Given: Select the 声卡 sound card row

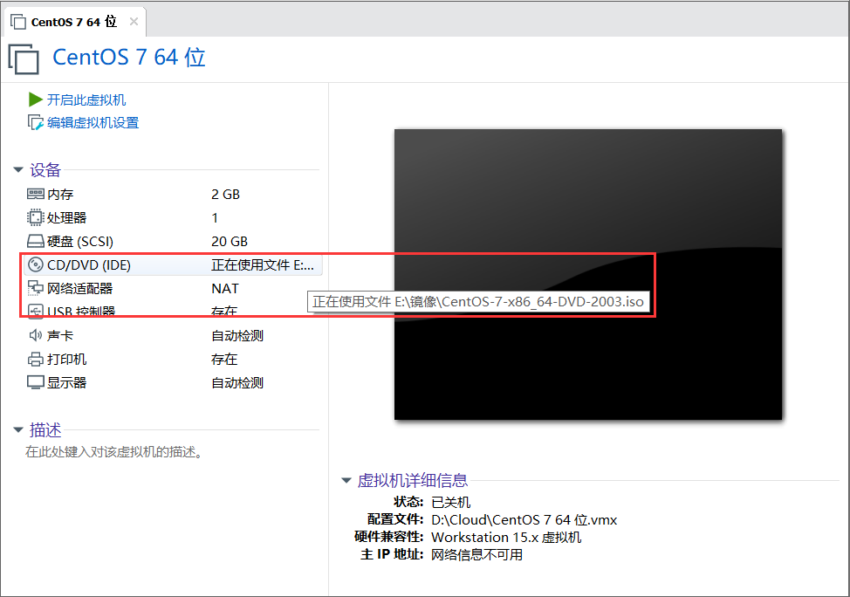Looking at the screenshot, I should coord(173,336).
